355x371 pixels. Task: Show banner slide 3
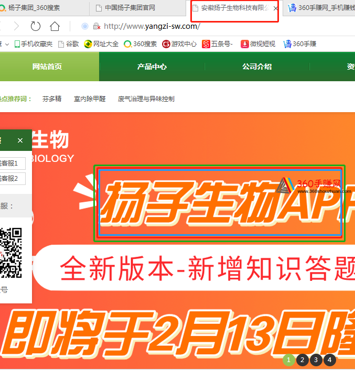pyautogui.click(x=316, y=360)
